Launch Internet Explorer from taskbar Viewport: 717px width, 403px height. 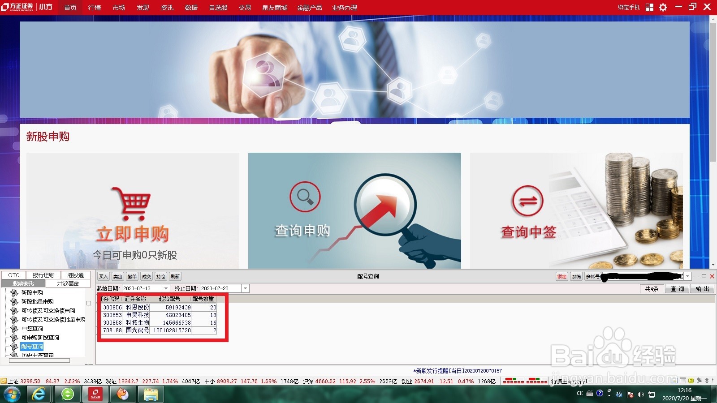pyautogui.click(x=39, y=394)
